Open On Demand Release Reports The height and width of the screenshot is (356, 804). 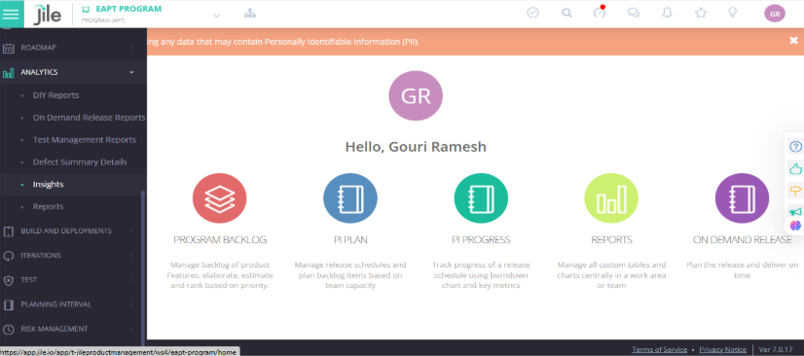(x=90, y=118)
